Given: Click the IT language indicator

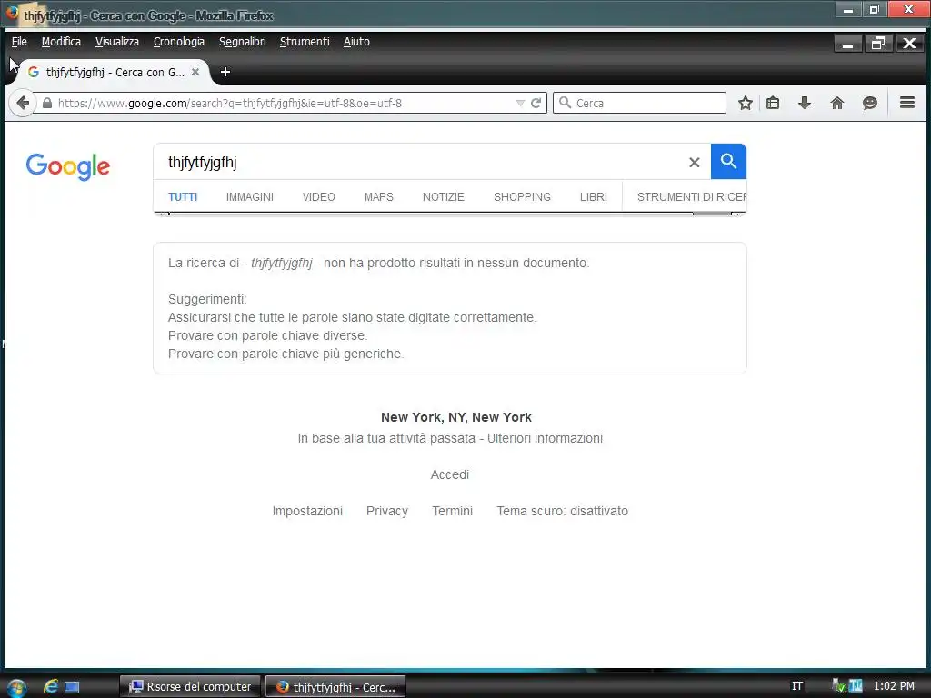Looking at the screenshot, I should [796, 686].
